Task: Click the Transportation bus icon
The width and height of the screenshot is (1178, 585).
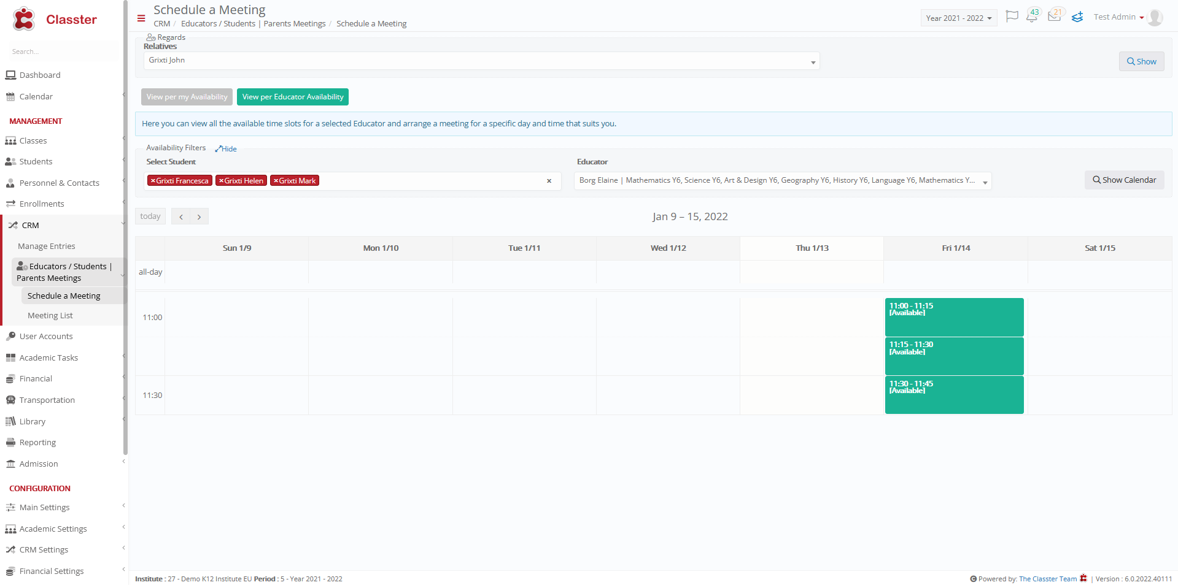Action: 10,400
